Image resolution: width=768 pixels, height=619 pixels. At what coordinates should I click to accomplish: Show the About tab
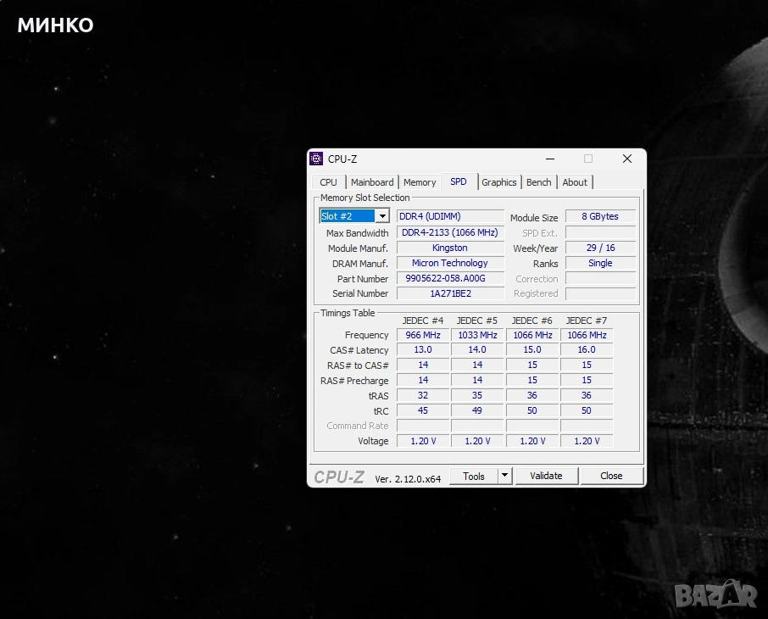click(575, 182)
